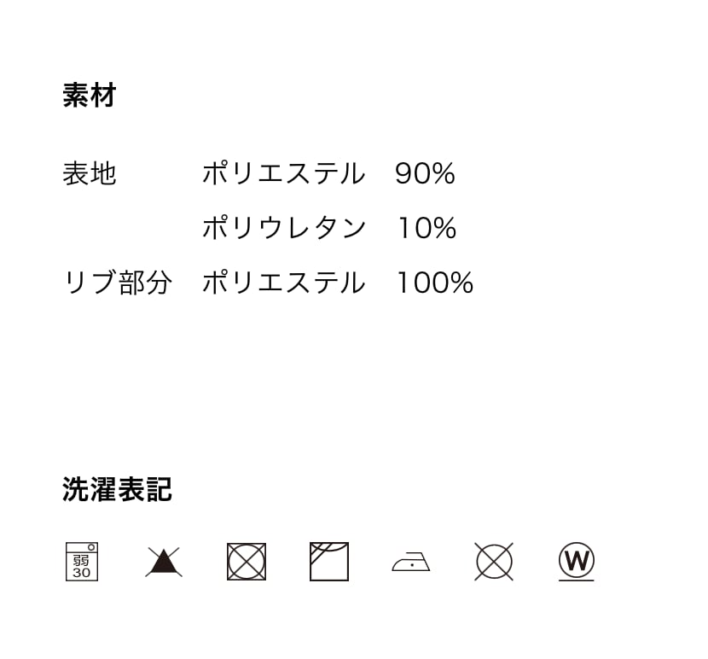Click the 10% value
Image resolution: width=708 pixels, height=659 pixels.
427,228
